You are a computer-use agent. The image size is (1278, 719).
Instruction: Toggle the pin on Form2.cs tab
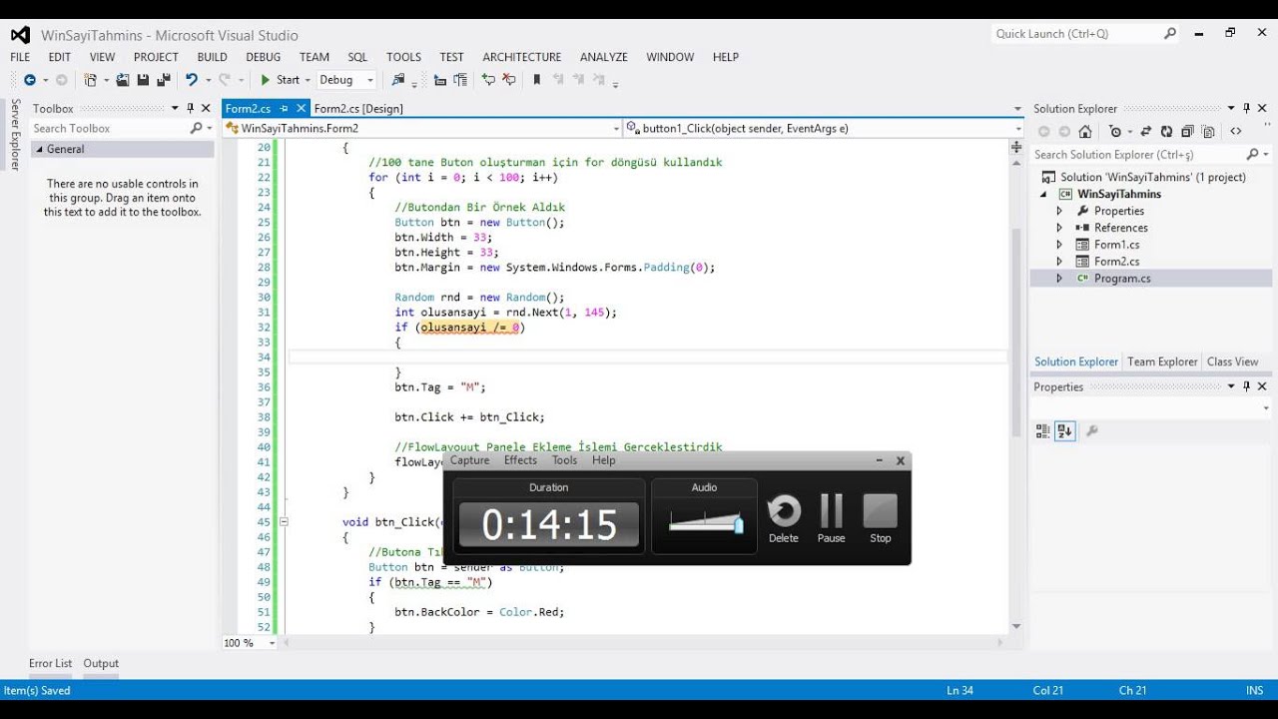pos(284,108)
